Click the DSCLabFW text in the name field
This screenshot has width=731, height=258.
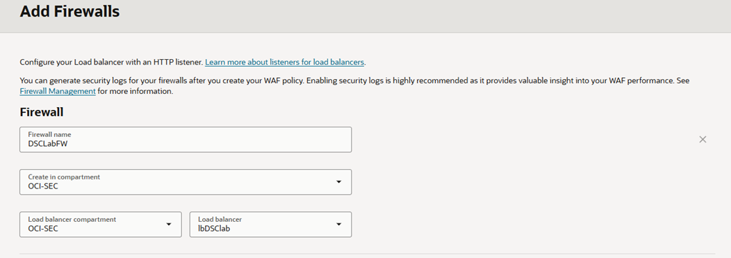(47, 144)
